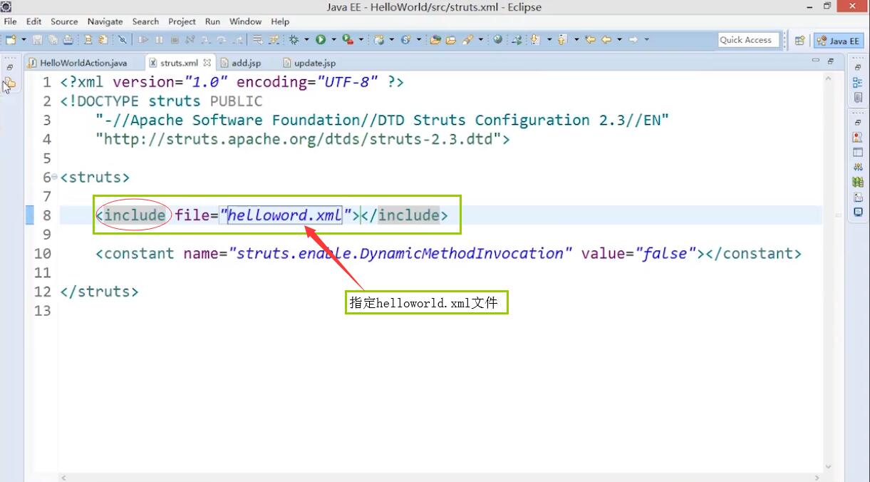
Task: Click the Previous Annotation icon
Action: point(561,40)
